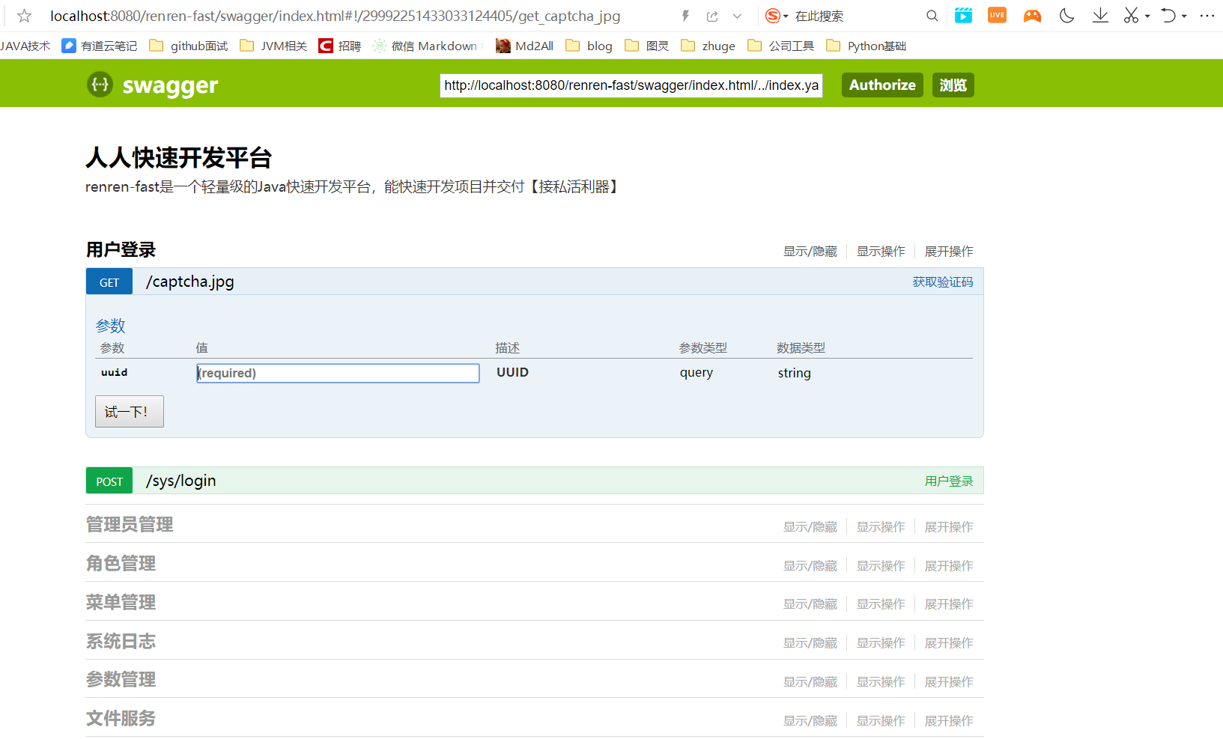
Task: Open the undo-close history dropdown arrow
Action: tap(1184, 16)
